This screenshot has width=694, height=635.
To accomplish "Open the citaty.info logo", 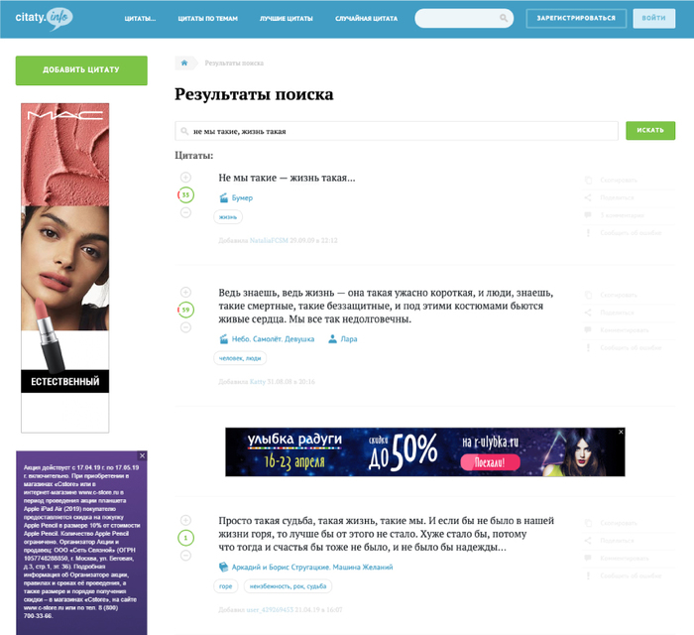I will coord(44,19).
